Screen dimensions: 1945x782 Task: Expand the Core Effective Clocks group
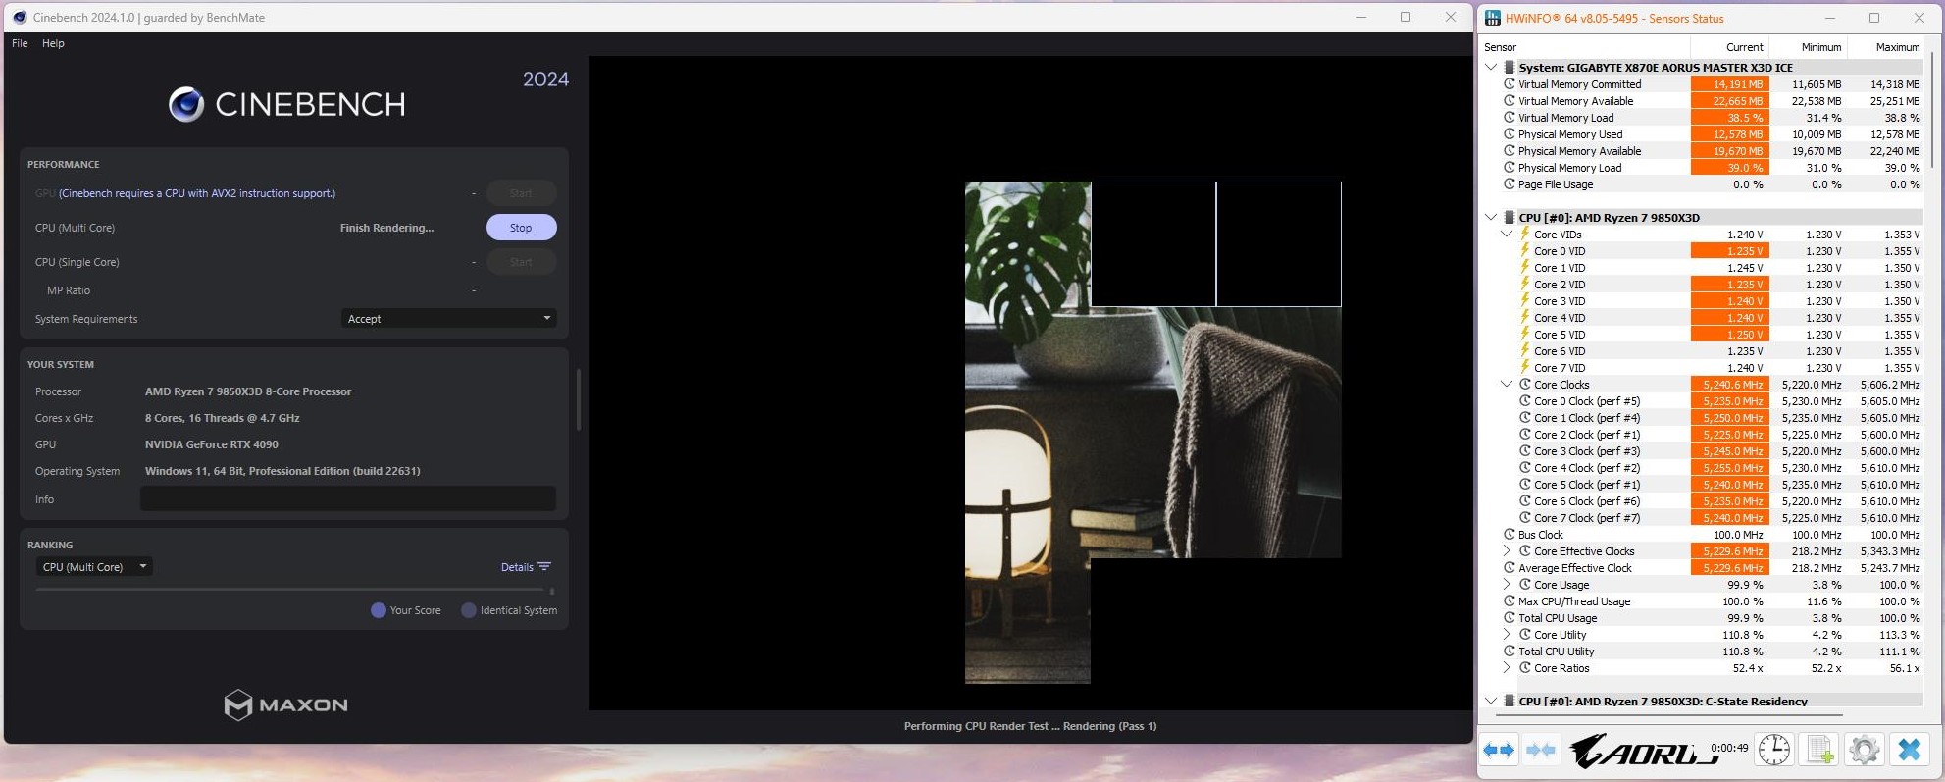[1507, 551]
